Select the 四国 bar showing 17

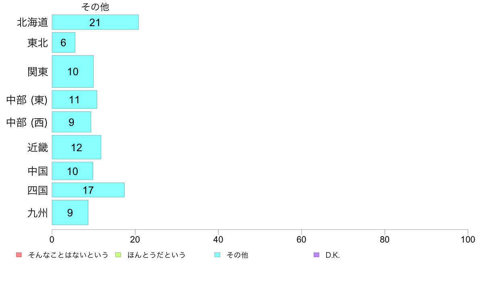tap(88, 190)
